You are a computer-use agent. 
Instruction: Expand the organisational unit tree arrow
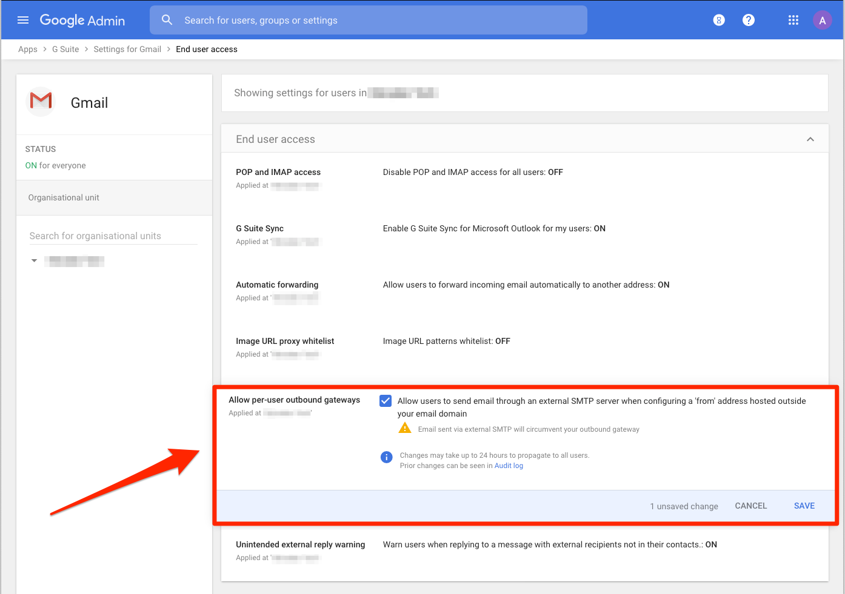coord(35,261)
